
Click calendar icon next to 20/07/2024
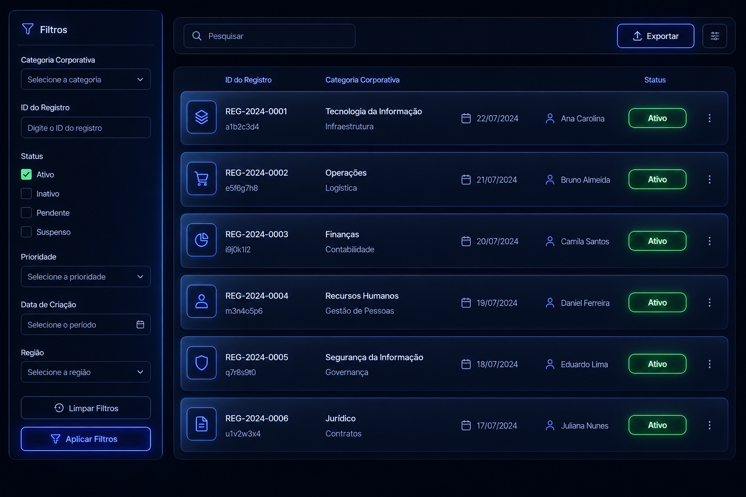[x=466, y=241]
